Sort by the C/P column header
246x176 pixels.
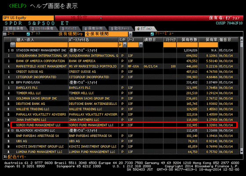pyautogui.click(x=123, y=40)
